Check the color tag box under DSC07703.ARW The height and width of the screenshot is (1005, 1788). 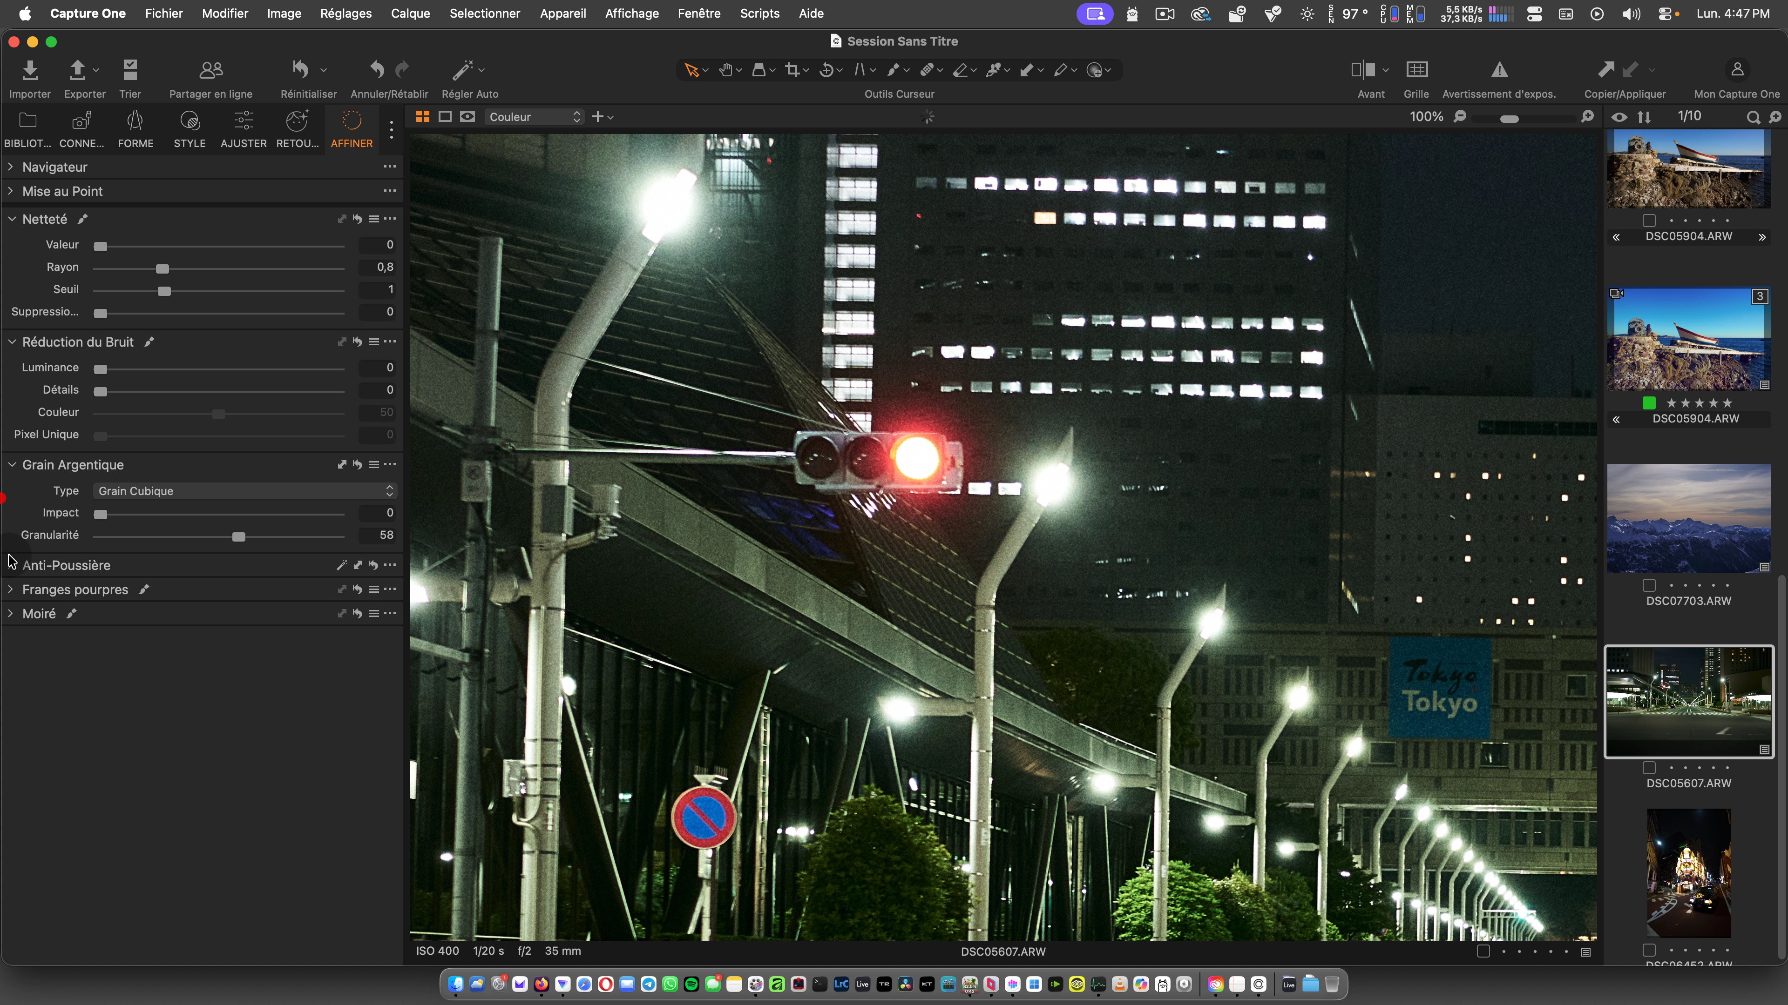(x=1649, y=585)
